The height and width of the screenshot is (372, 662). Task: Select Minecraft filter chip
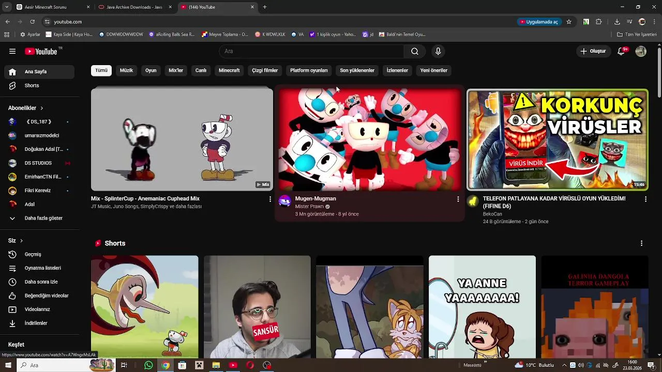click(229, 70)
